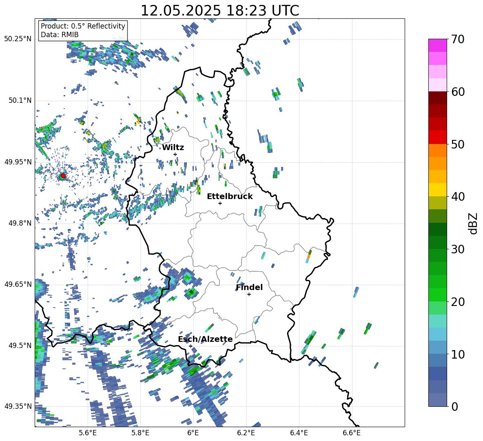
Task: Click the 49.5°N latitude label
Action: tap(20, 346)
